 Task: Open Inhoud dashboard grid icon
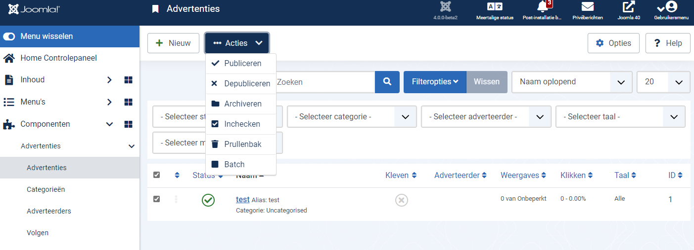128,80
